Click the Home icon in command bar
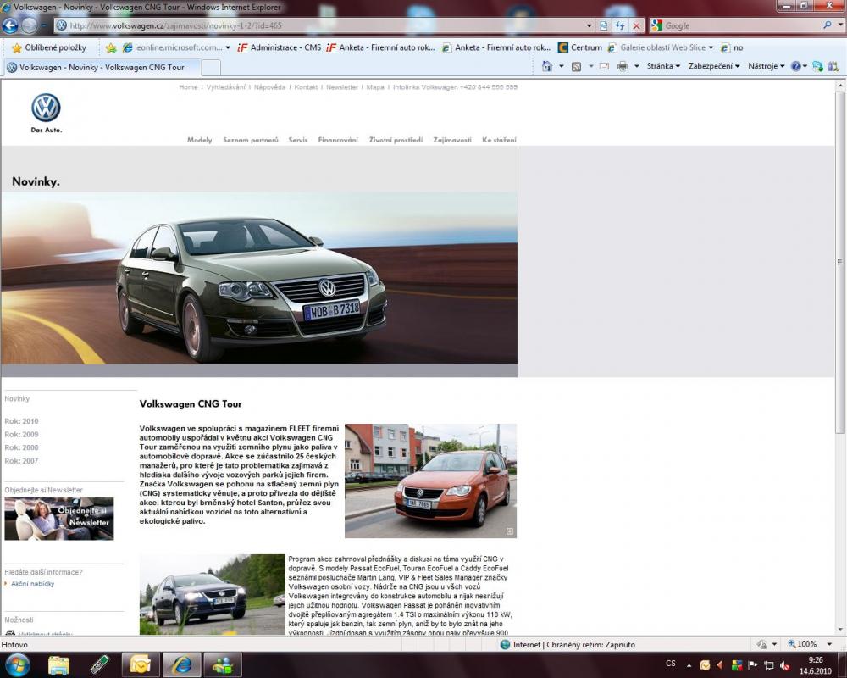847x678 pixels. (546, 66)
